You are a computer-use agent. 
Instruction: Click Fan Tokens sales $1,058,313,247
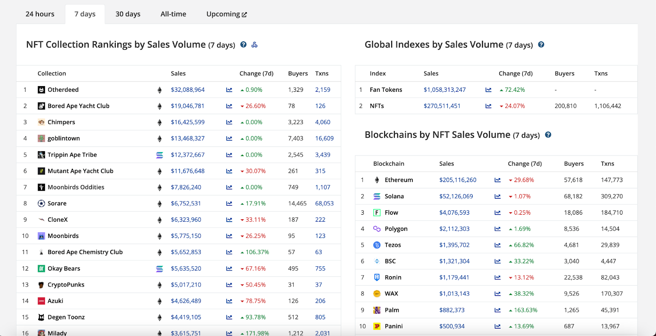[444, 90]
